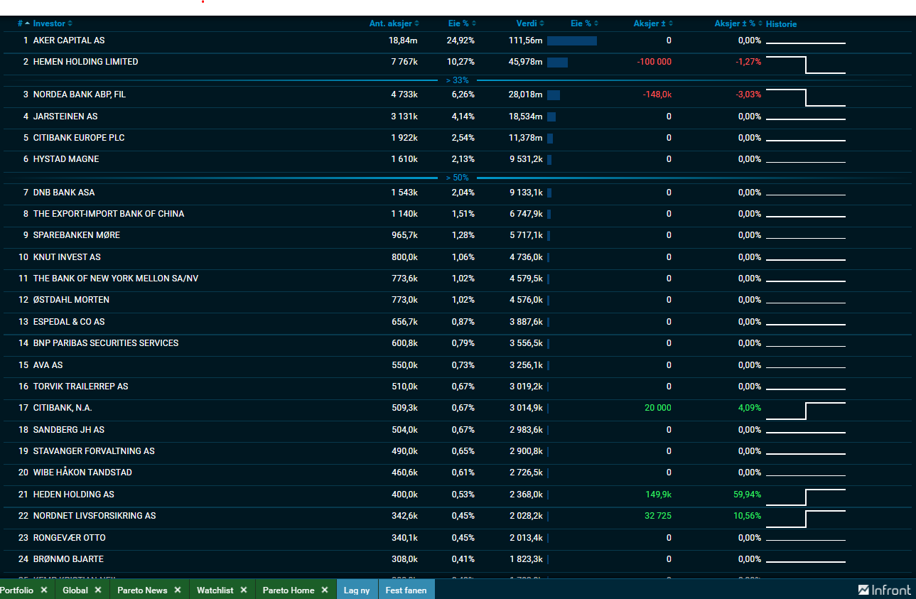Viewport: 916px width, 599px height.
Task: Click the -148,0k share change value
Action: pyautogui.click(x=657, y=94)
